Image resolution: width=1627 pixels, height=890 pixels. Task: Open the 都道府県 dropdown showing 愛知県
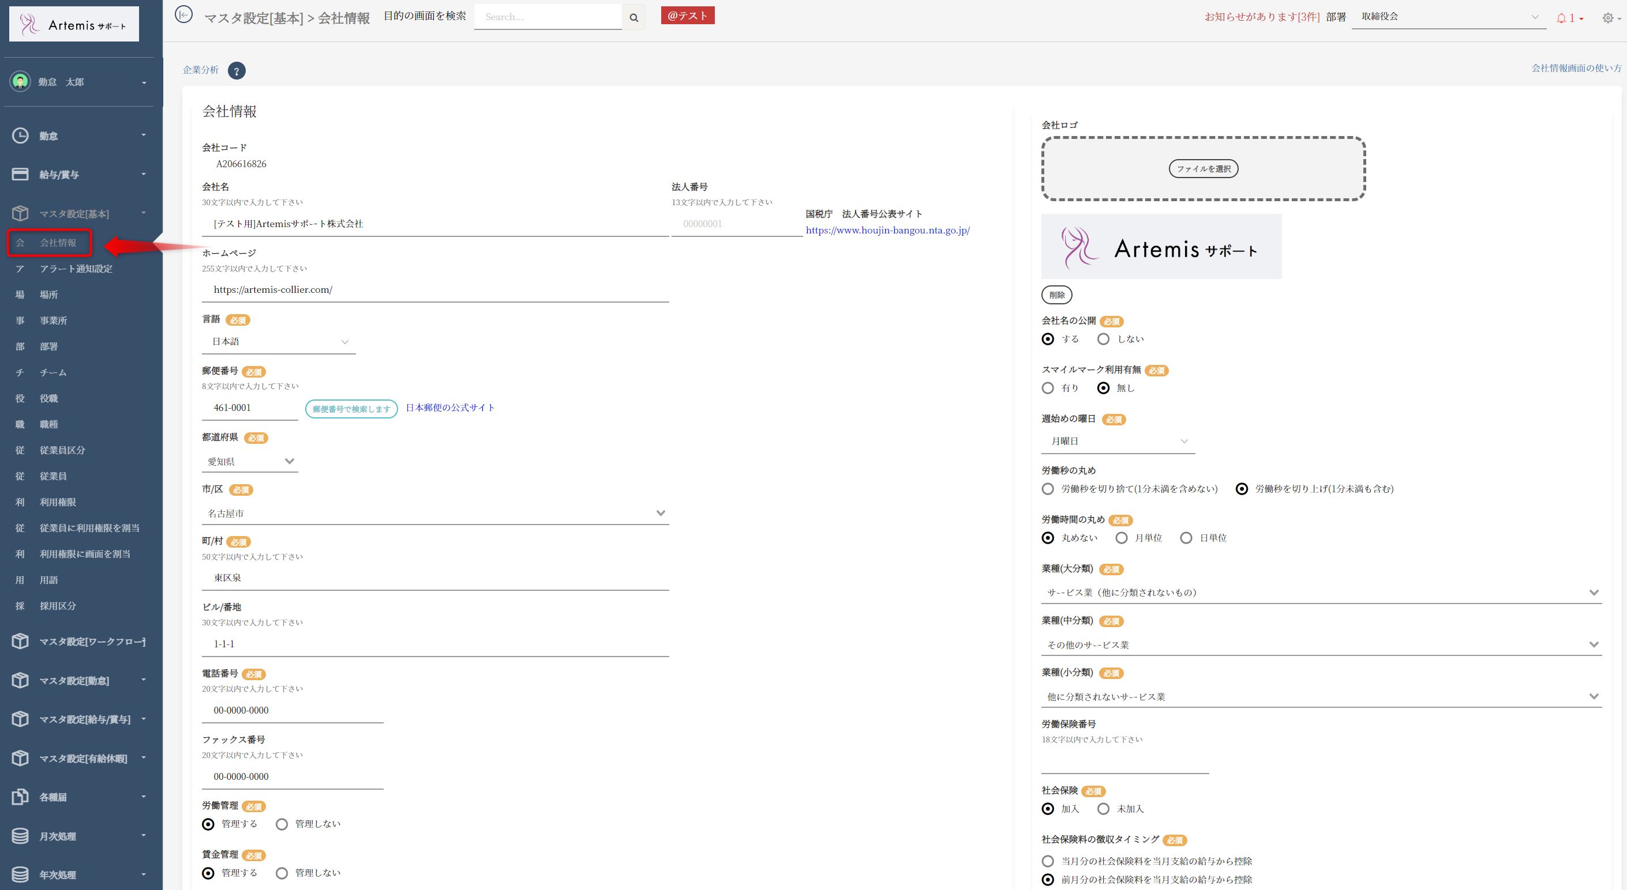[250, 461]
